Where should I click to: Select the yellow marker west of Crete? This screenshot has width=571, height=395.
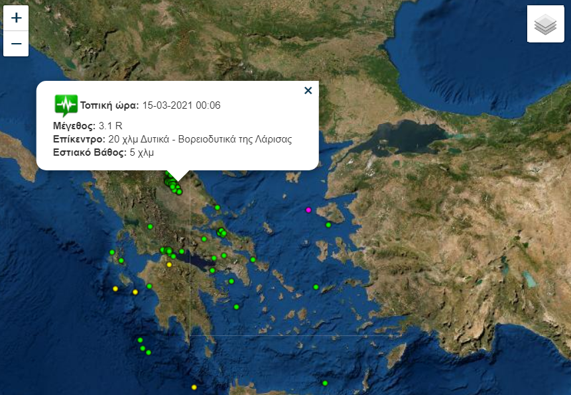click(194, 387)
